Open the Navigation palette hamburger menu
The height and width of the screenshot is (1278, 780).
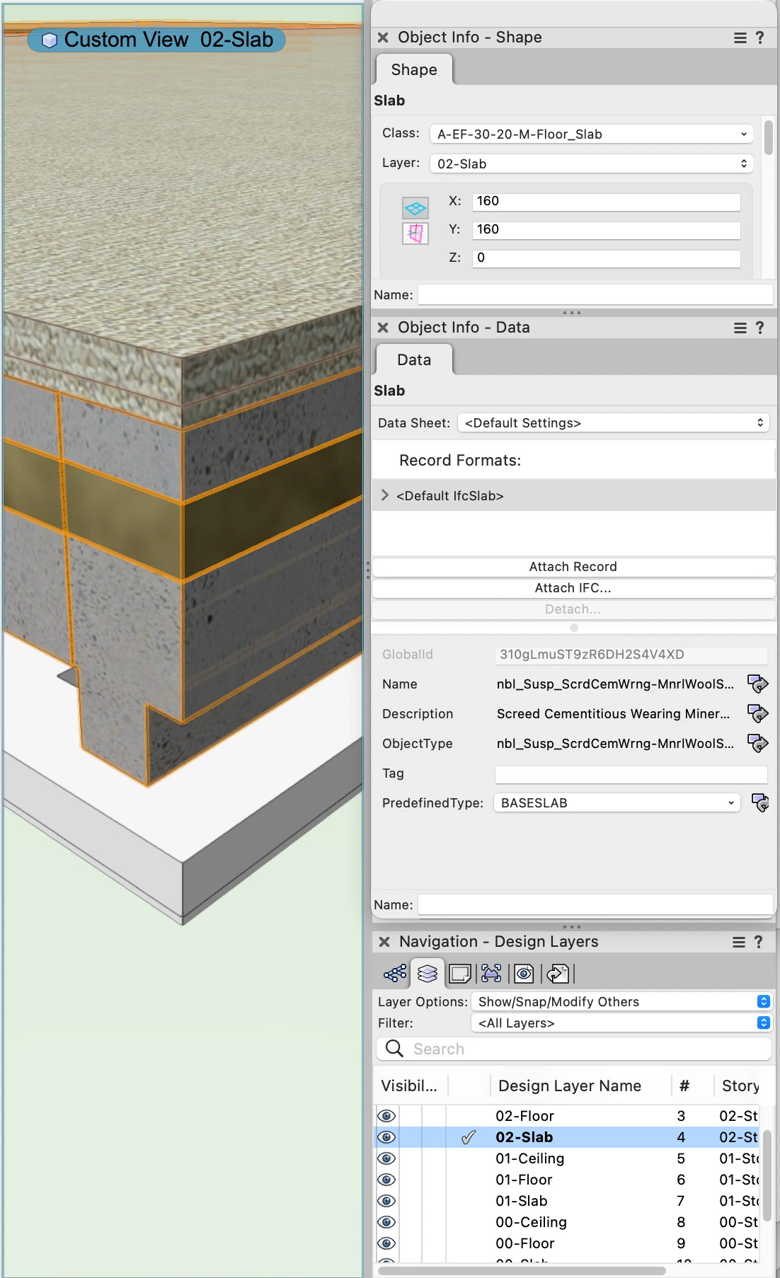738,942
